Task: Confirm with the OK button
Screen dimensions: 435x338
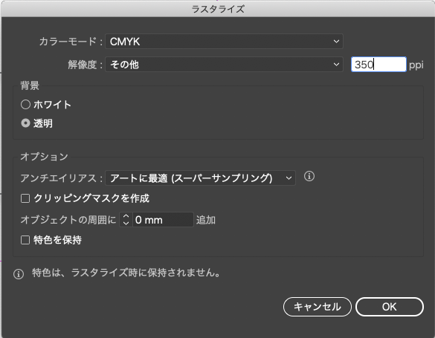Action: click(390, 307)
